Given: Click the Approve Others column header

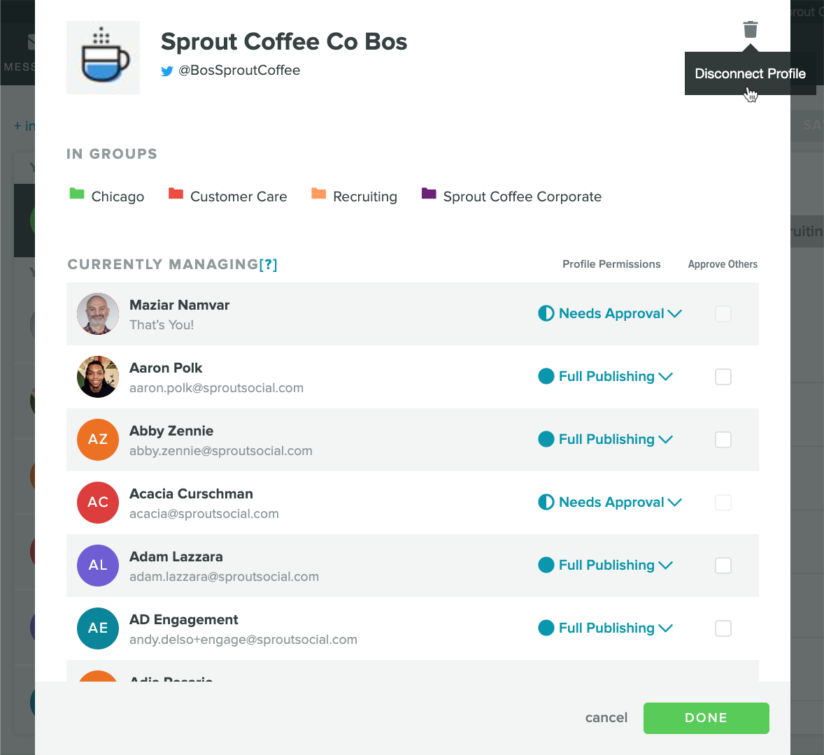Looking at the screenshot, I should 723,264.
